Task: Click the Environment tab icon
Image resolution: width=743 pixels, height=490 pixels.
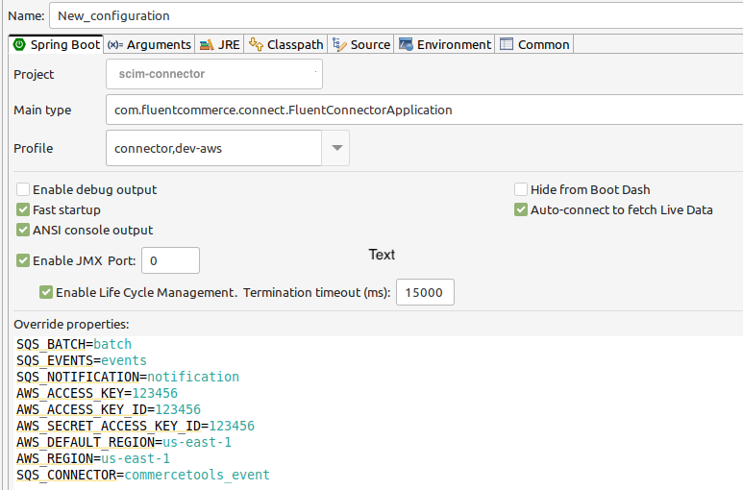Action: [x=407, y=44]
